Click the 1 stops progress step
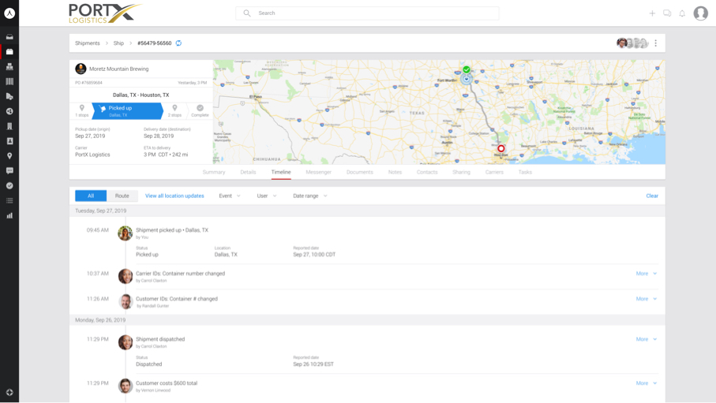Viewport: 716px width, 403px height. pos(82,111)
